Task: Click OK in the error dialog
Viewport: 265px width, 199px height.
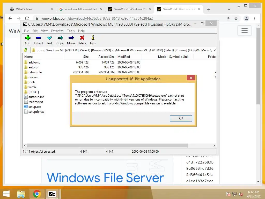Action: pos(181,118)
